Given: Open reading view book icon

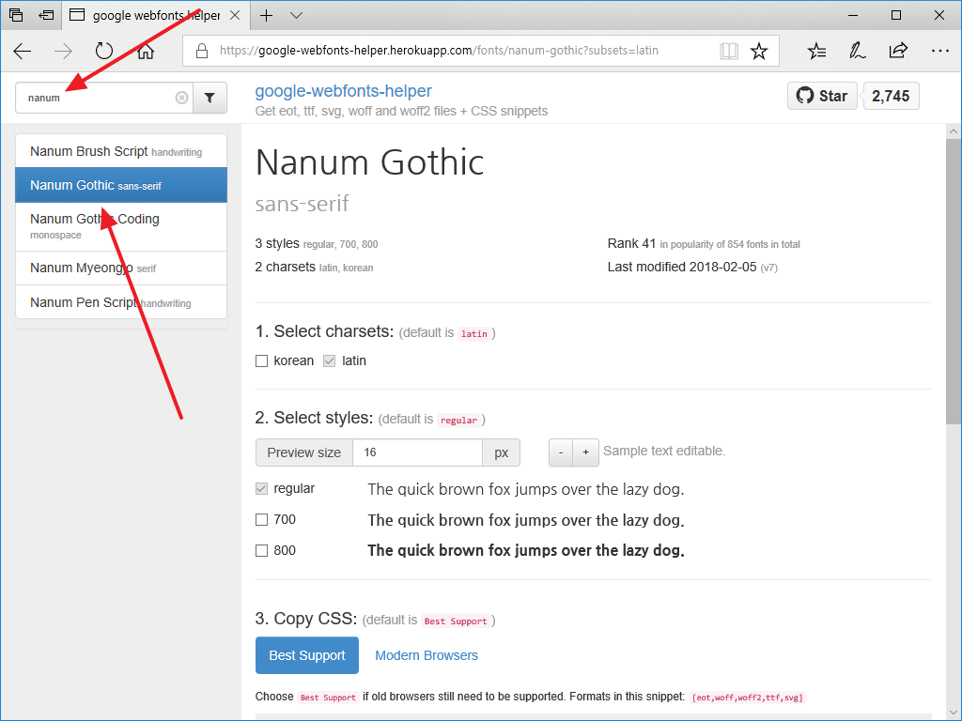Looking at the screenshot, I should (729, 51).
